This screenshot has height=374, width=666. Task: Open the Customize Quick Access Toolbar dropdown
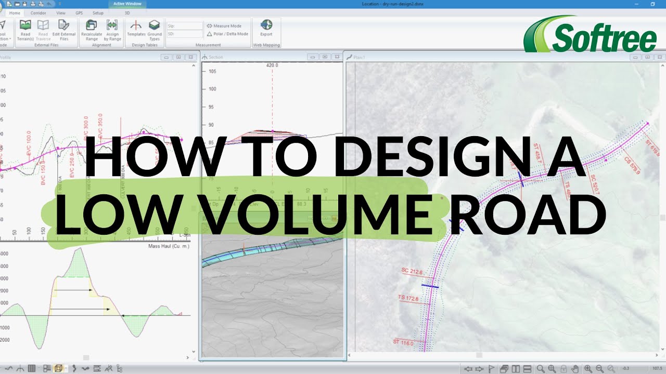point(60,4)
